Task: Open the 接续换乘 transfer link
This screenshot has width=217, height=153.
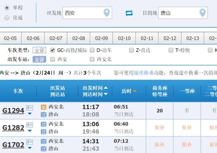Action: click(x=144, y=73)
